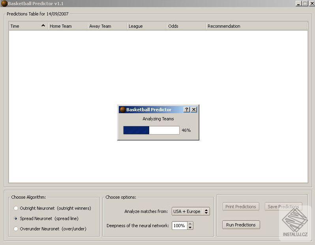The height and width of the screenshot is (245, 315).
Task: Click the Print Predictions button
Action: point(241,207)
